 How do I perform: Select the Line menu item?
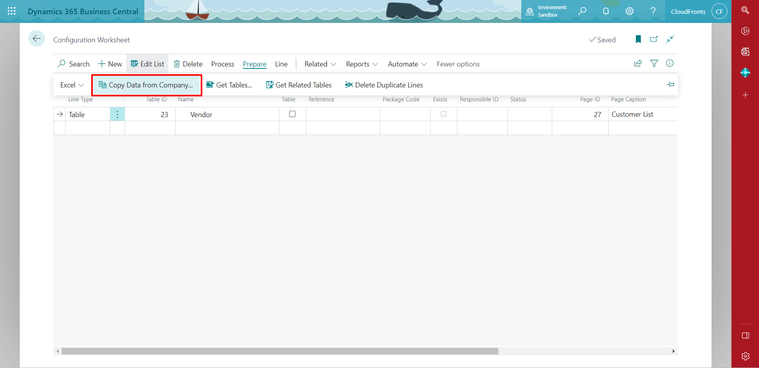pyautogui.click(x=281, y=64)
